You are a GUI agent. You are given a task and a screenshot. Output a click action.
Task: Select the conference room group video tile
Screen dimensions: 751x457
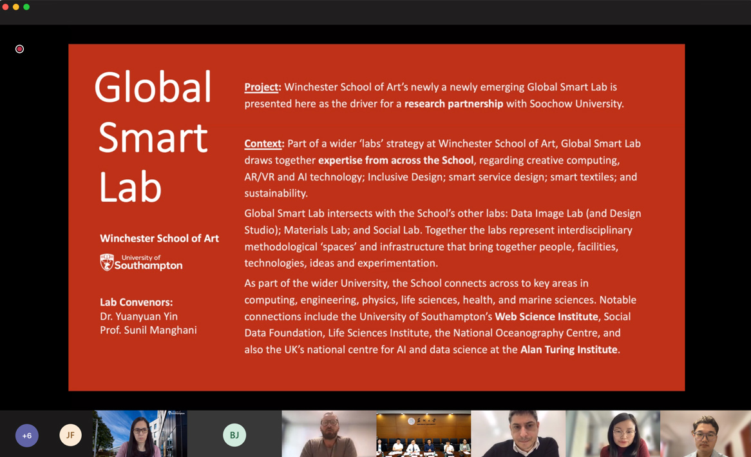coord(423,434)
